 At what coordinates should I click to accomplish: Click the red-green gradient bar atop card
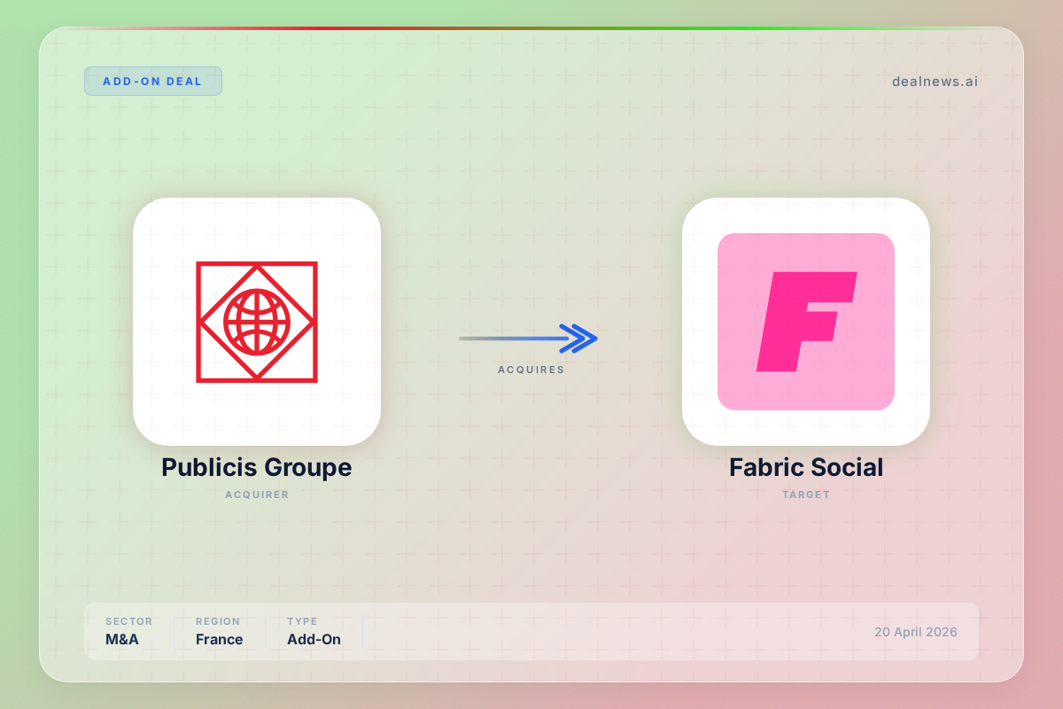(x=531, y=28)
